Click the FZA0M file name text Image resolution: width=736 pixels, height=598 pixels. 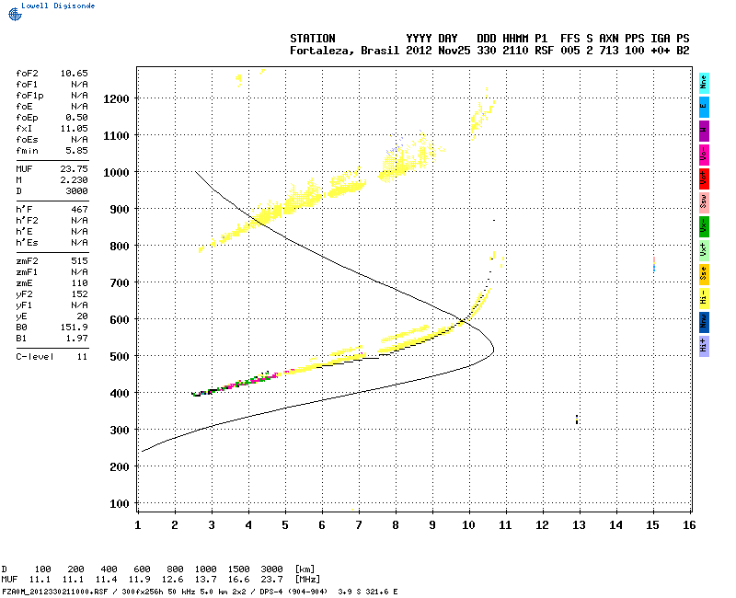pyautogui.click(x=54, y=592)
